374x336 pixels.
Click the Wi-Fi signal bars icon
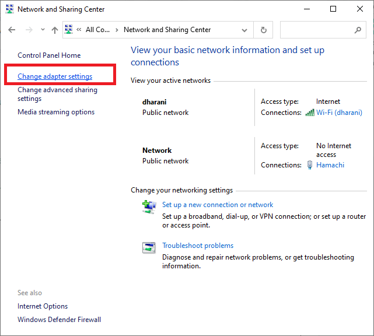[310, 113]
